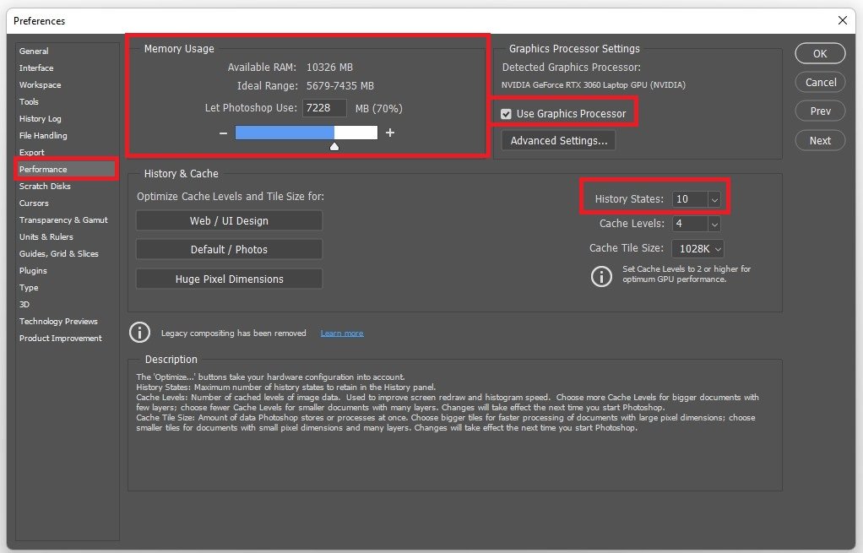Viewport: 863px width, 553px height.
Task: Close the Preferences dialog with X
Action: [842, 20]
